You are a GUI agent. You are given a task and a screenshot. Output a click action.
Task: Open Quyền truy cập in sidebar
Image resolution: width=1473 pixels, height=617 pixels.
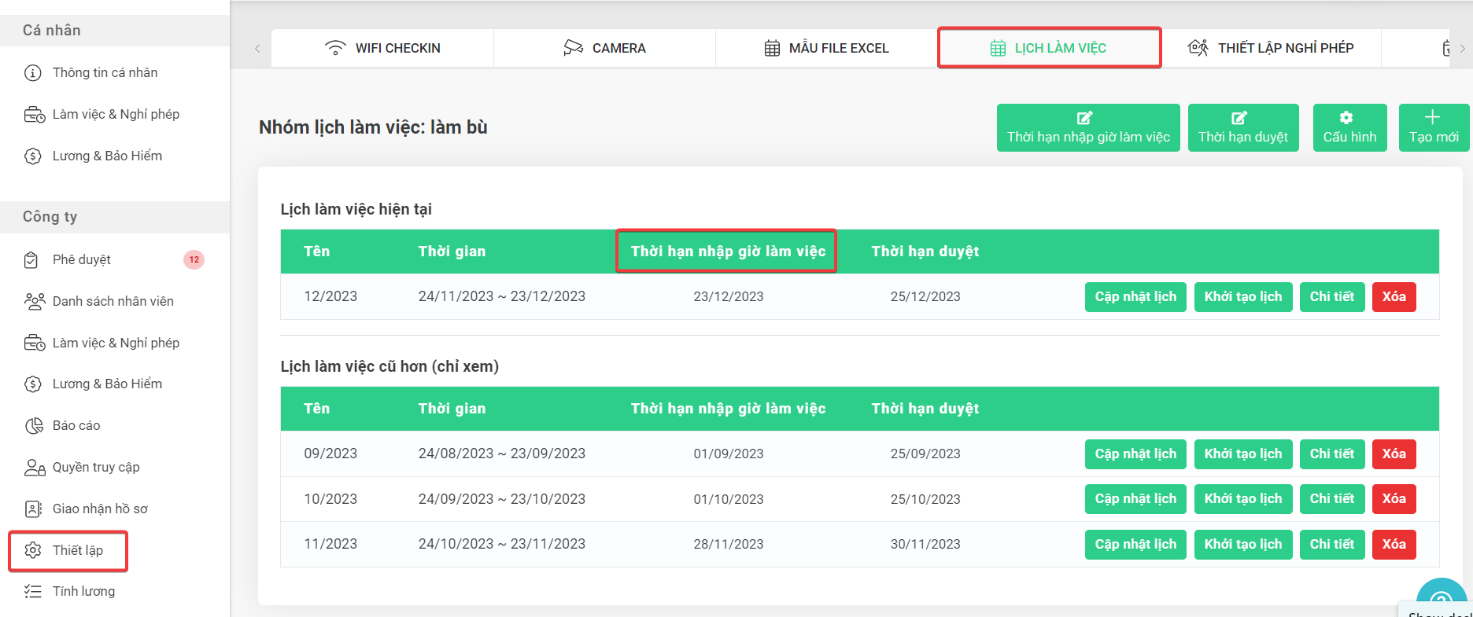point(96,467)
